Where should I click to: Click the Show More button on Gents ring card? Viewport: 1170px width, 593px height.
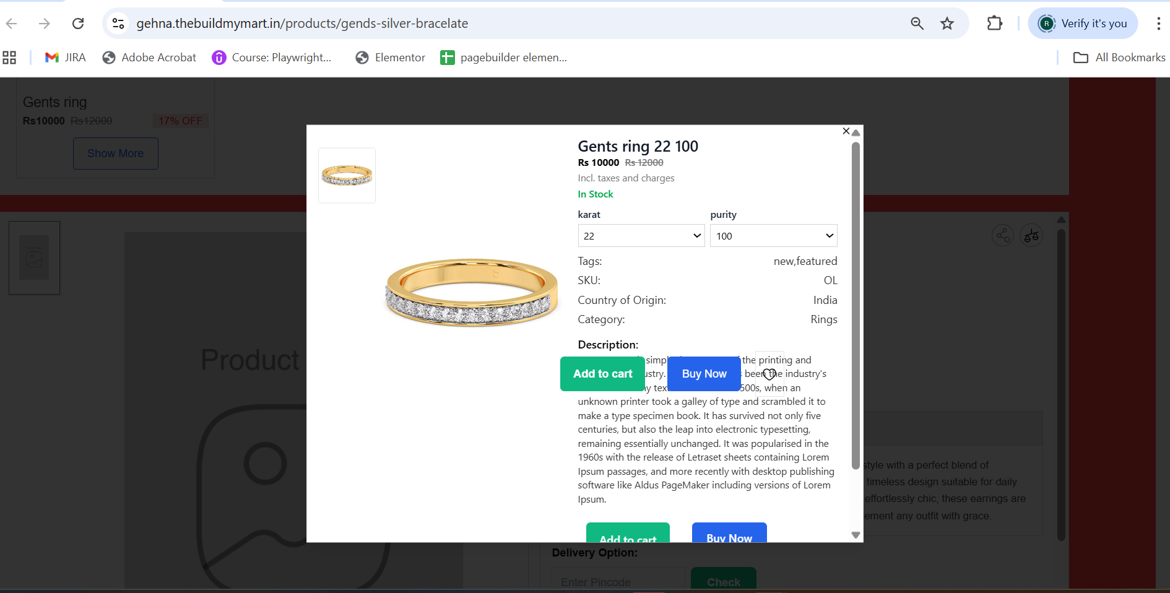coord(116,154)
